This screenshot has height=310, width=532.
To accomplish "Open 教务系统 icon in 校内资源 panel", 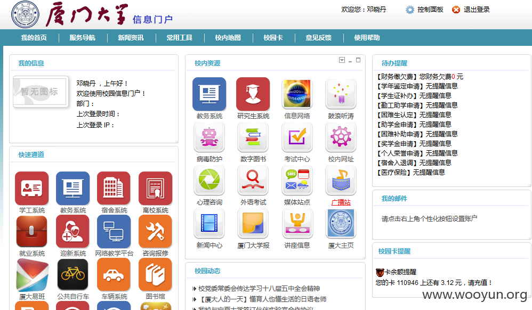I will (209, 94).
